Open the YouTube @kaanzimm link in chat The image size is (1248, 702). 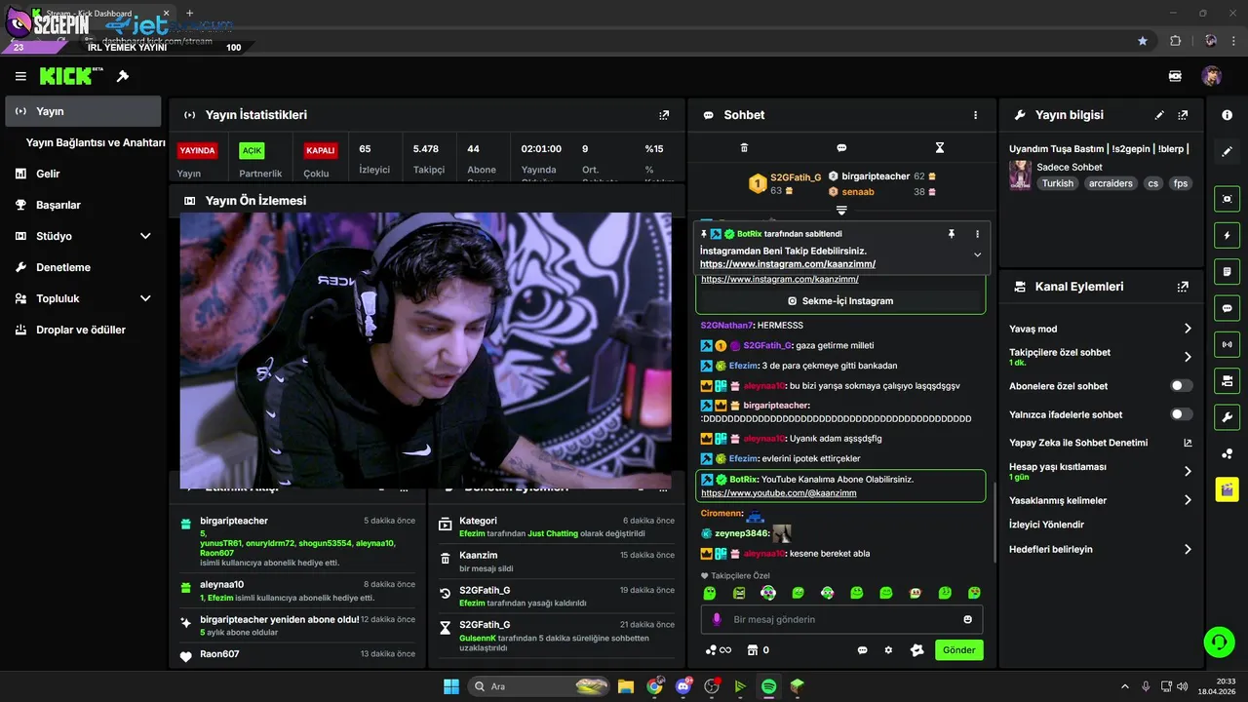pyautogui.click(x=779, y=492)
